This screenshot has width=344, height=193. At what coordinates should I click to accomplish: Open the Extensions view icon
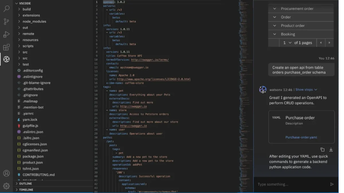(x=6, y=47)
